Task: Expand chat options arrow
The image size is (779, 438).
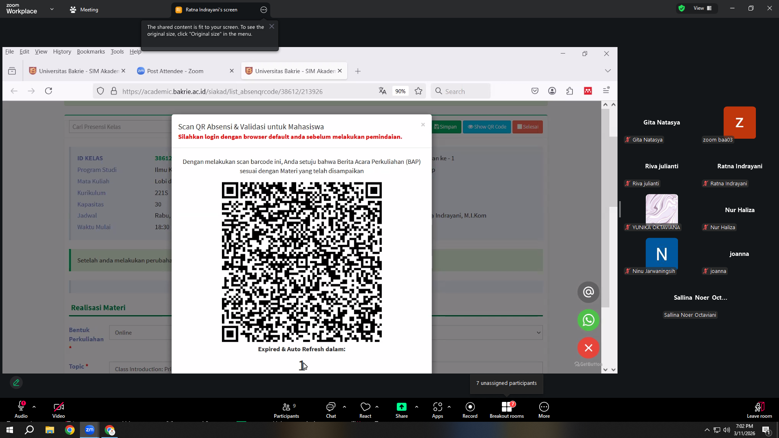Action: coord(344,406)
